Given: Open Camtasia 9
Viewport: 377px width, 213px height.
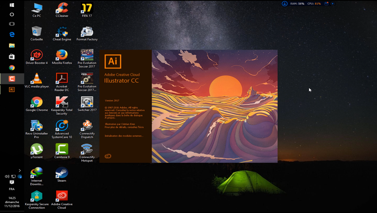Looking at the screenshot, I should pyautogui.click(x=62, y=149).
